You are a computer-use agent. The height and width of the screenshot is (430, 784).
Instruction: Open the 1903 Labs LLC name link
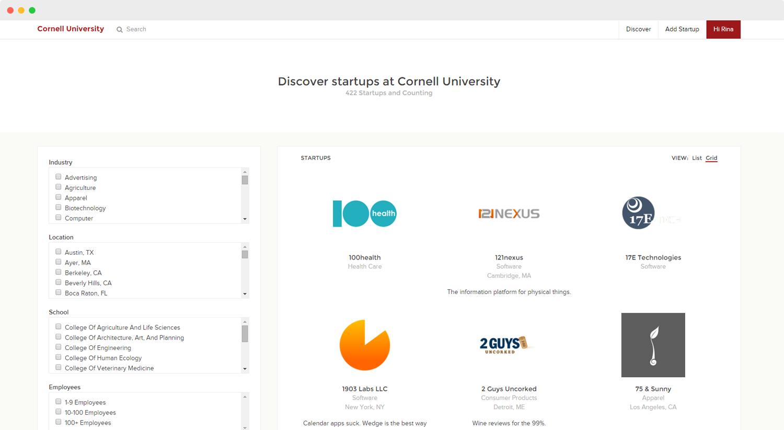pos(365,389)
